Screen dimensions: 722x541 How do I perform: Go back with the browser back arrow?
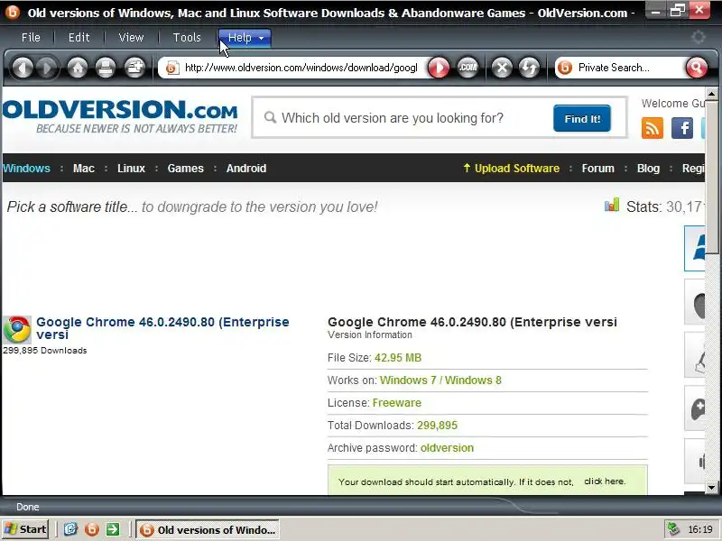[x=22, y=69]
